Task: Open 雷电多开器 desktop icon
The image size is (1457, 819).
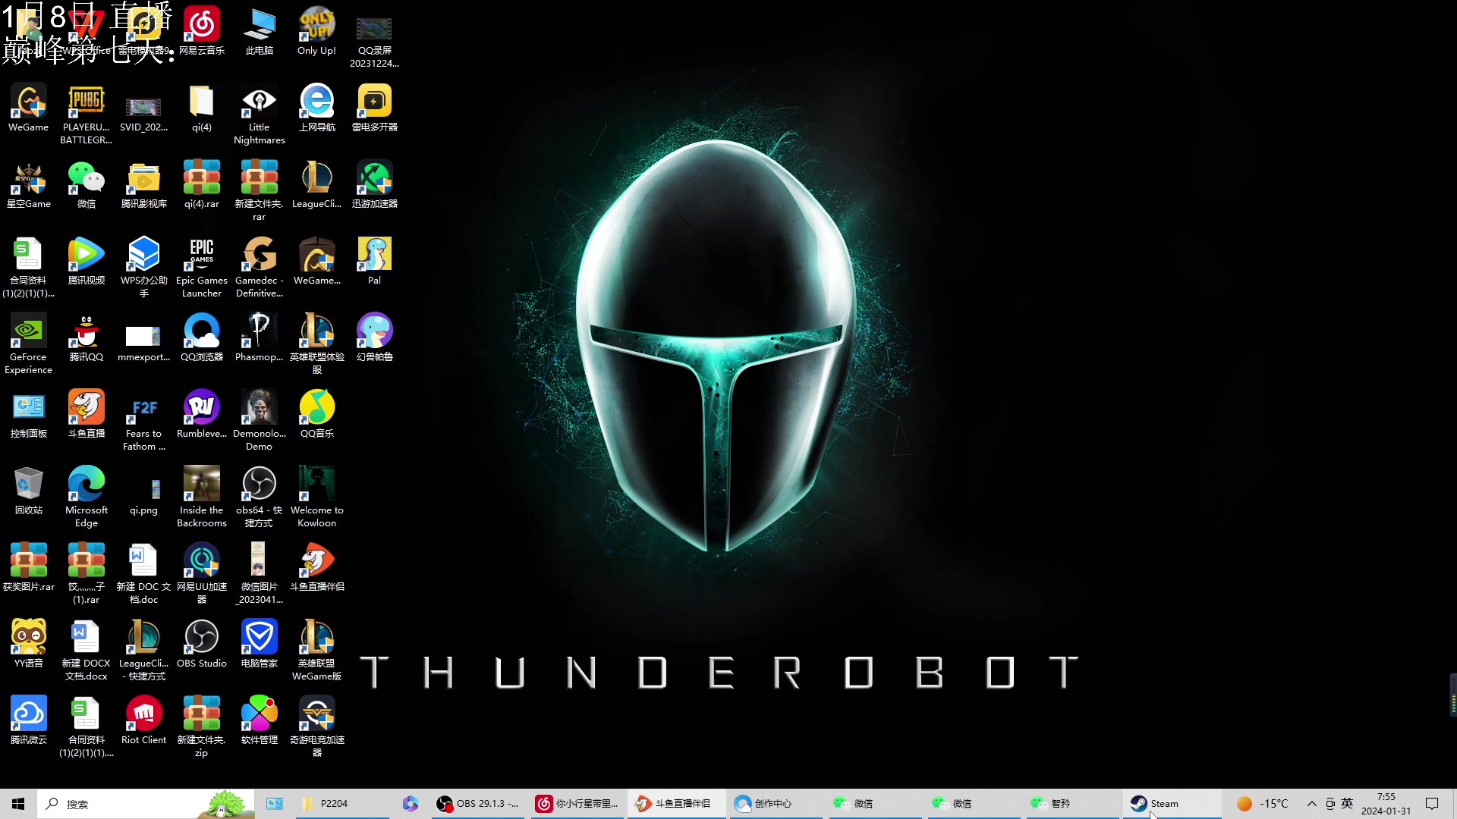Action: pyautogui.click(x=374, y=108)
